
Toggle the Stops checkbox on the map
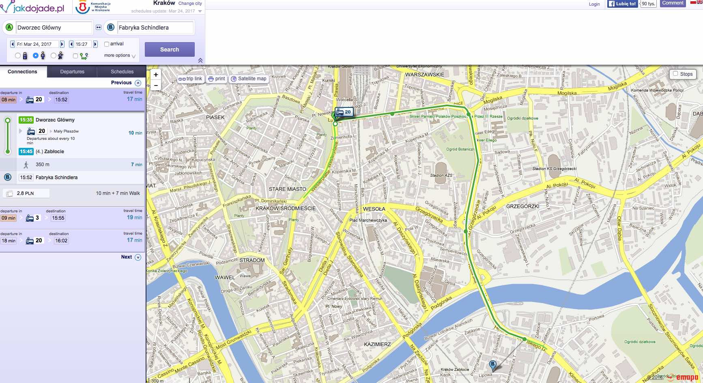click(675, 74)
